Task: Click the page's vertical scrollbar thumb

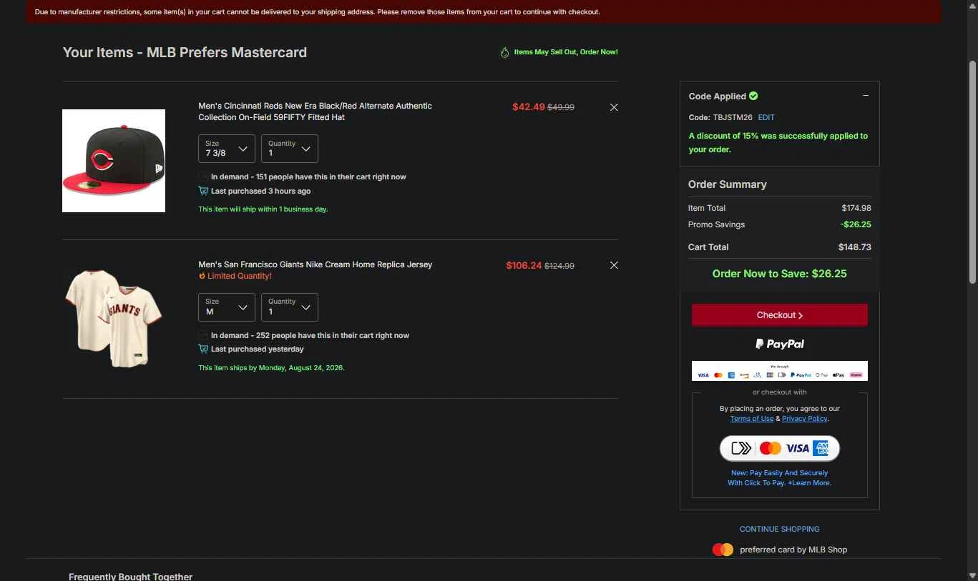Action: pos(973,172)
